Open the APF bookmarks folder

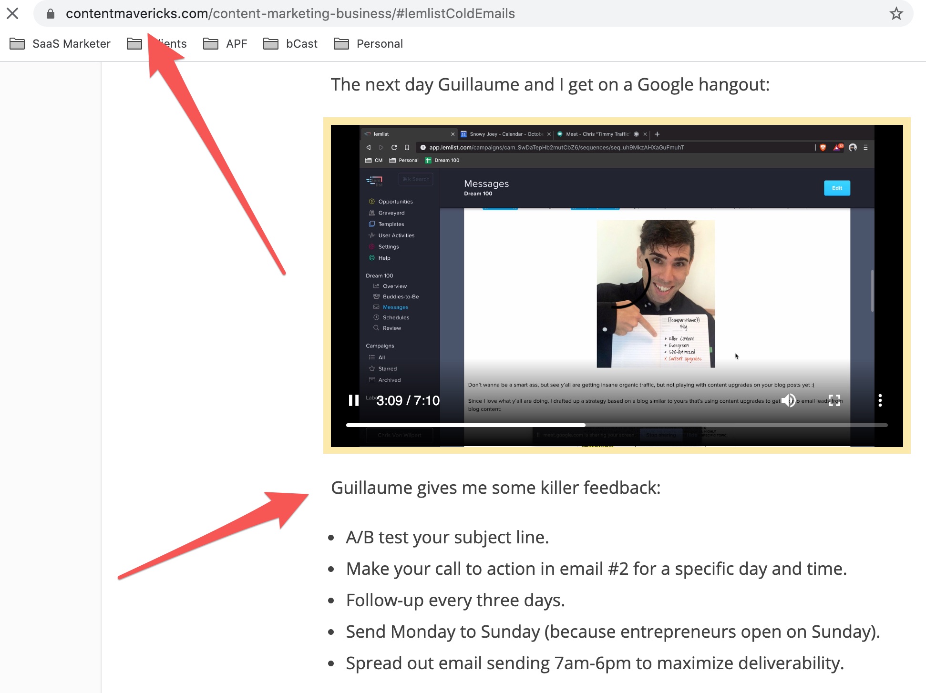(225, 44)
